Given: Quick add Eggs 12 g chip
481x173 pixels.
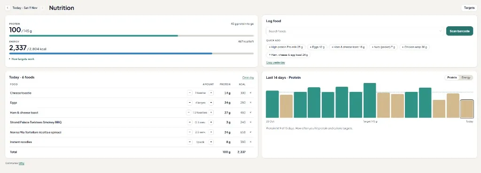Looking at the screenshot, I should click(x=317, y=47).
